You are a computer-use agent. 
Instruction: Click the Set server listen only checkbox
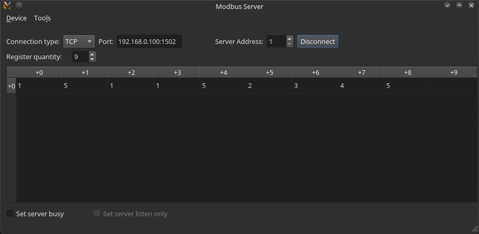pos(96,213)
